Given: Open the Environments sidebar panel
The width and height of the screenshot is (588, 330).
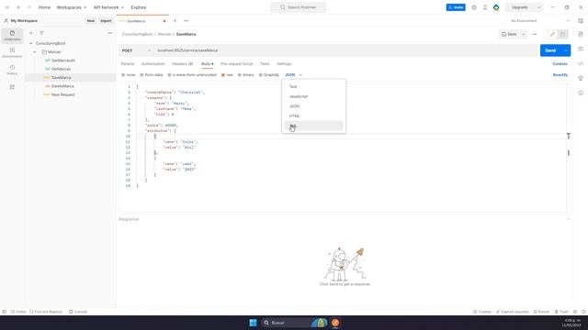Looking at the screenshot, I should (x=12, y=52).
